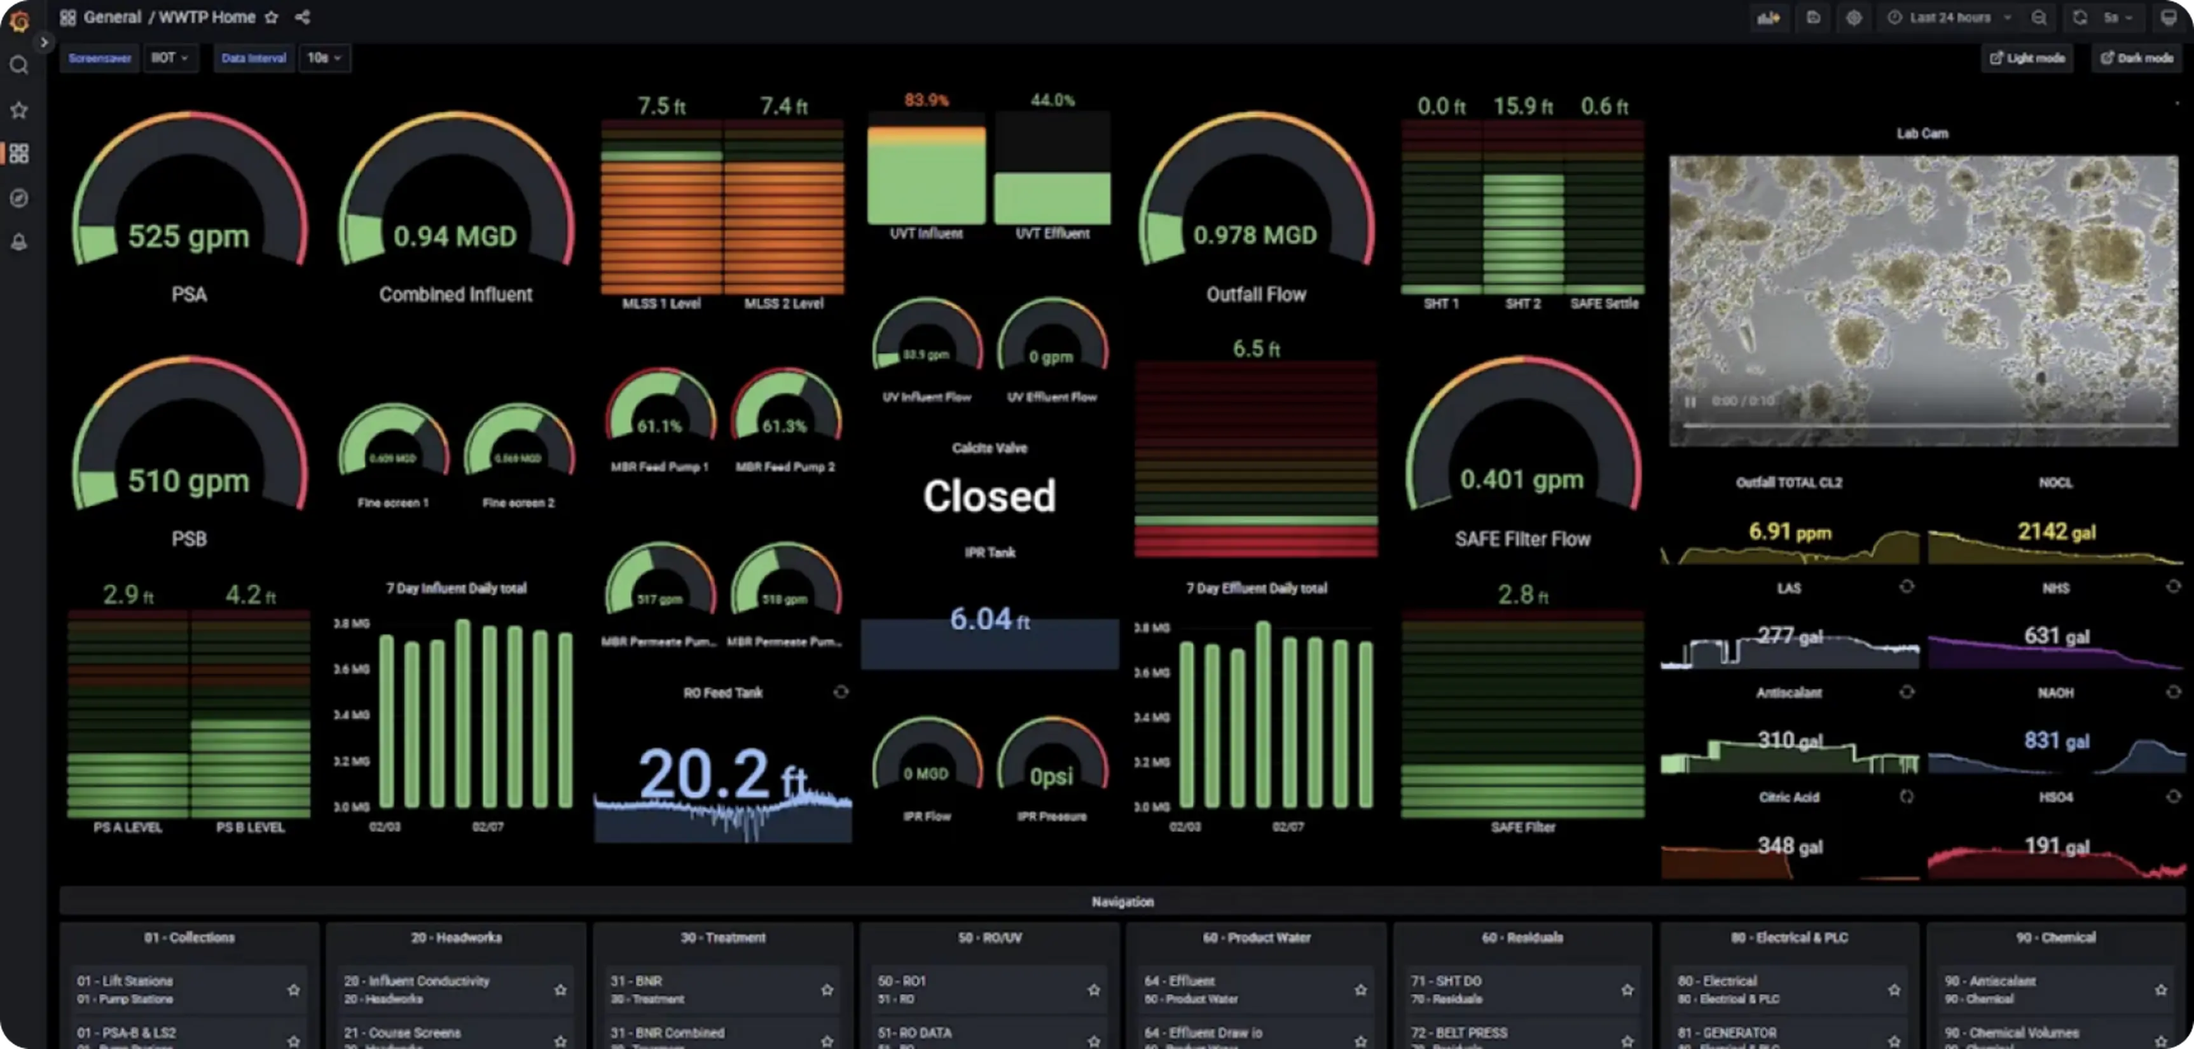The height and width of the screenshot is (1049, 2194).
Task: Save the dashboard with disk icon
Action: (x=1813, y=18)
